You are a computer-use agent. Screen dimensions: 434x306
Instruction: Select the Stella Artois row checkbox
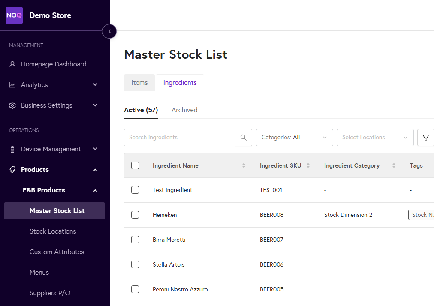tap(135, 264)
